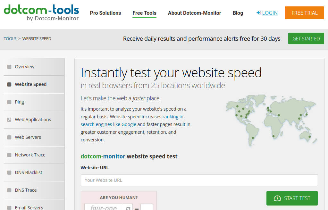Viewport: 328px width, 210px height.
Task: Open the Pro Solutions menu
Action: [105, 13]
